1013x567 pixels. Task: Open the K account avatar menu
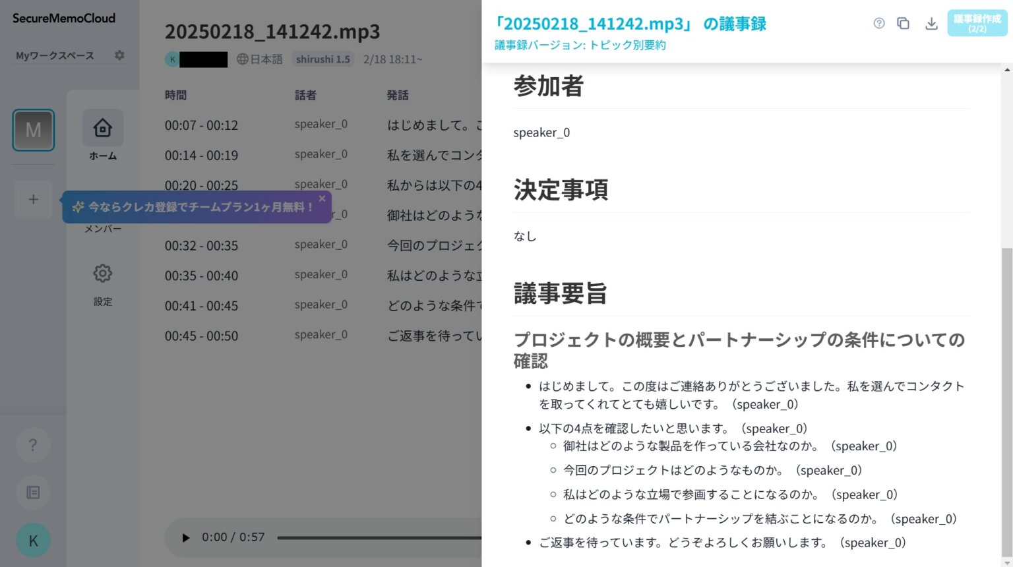coord(33,540)
